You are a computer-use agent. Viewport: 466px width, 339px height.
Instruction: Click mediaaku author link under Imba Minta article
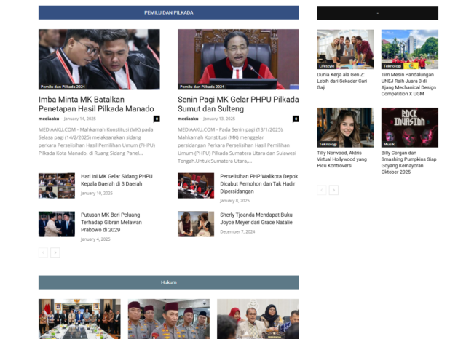pos(49,119)
